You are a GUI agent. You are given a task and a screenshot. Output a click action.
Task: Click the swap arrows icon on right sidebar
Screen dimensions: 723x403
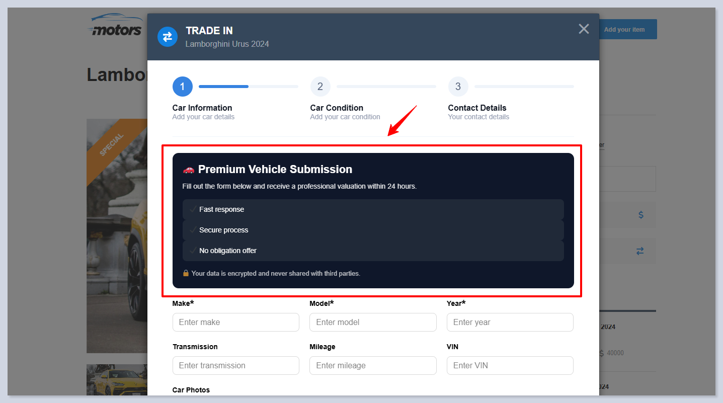click(640, 251)
